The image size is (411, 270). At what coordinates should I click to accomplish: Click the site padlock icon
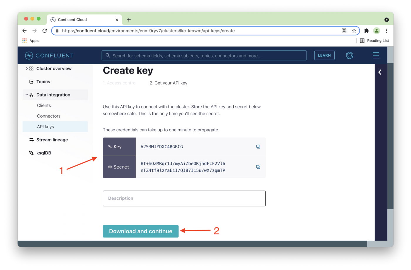57,31
